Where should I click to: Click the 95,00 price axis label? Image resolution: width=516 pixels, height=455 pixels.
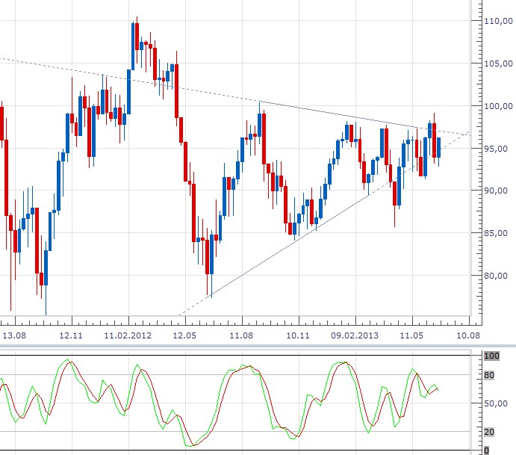(x=496, y=149)
